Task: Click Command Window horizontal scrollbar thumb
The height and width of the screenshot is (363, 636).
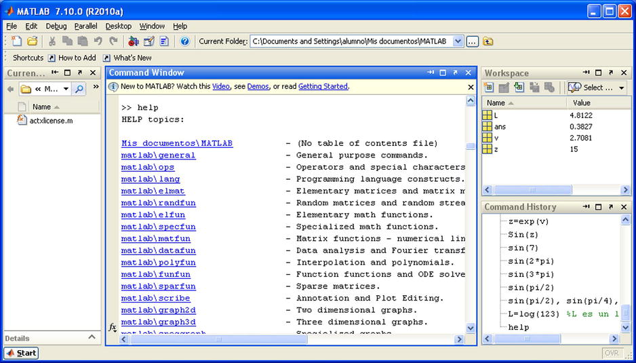Action: (x=218, y=339)
